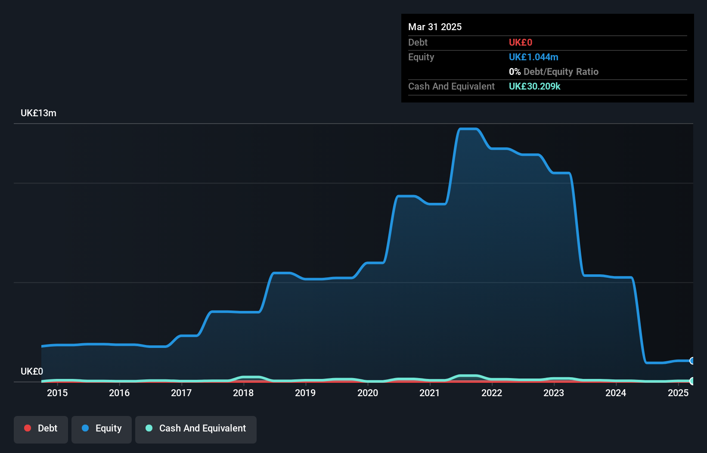The image size is (707, 453).
Task: Toggle the Cash And Equivalent legend button
Action: 196,429
